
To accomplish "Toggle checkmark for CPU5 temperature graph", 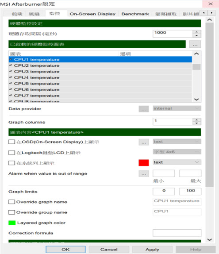I will [11, 84].
